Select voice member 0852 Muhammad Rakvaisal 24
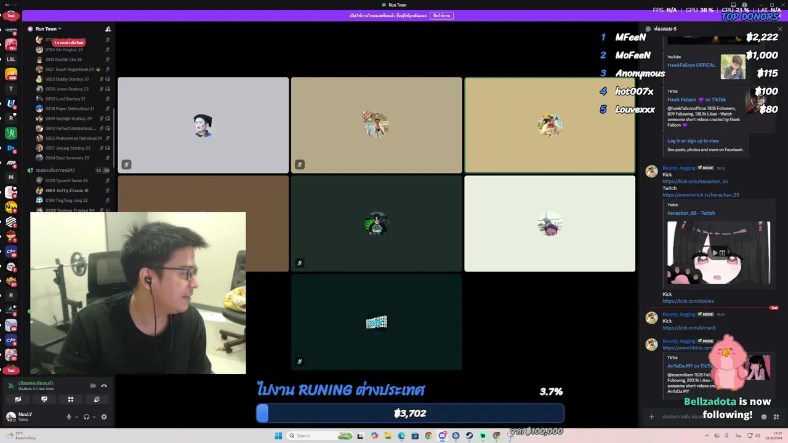Image resolution: width=788 pixels, height=443 pixels. point(72,138)
